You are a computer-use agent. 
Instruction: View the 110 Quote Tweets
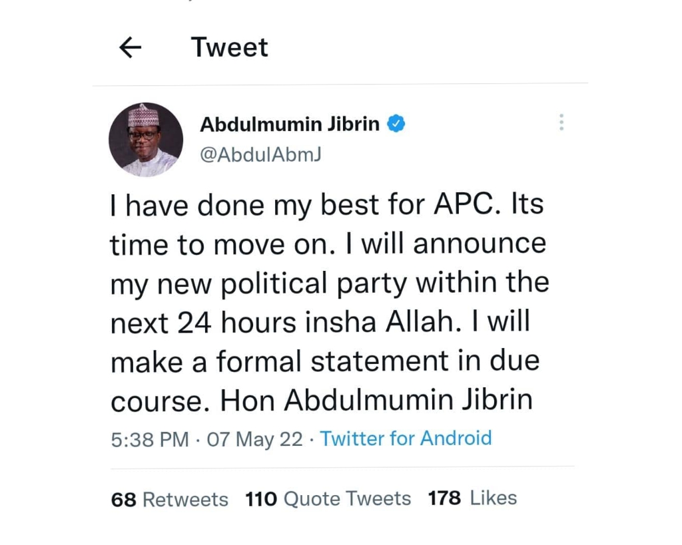click(x=328, y=498)
